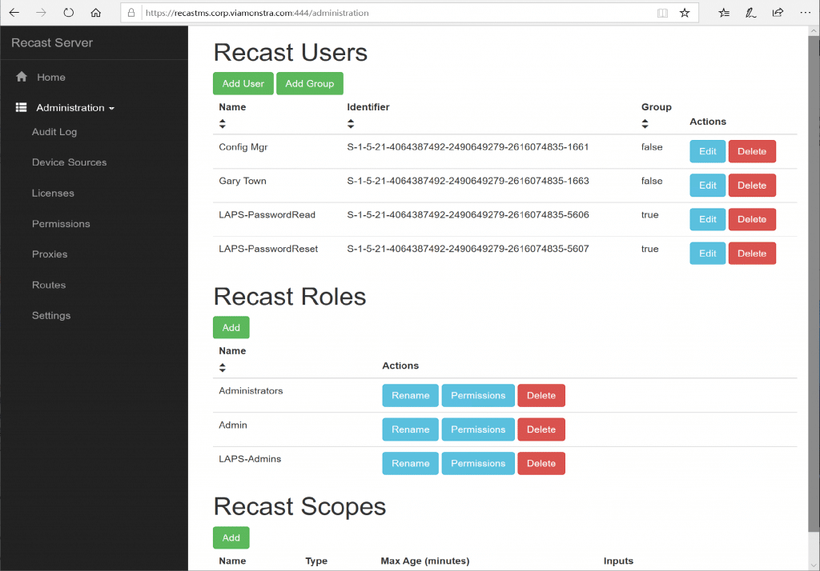Rename the Administrators role
The image size is (820, 571).
coord(411,396)
